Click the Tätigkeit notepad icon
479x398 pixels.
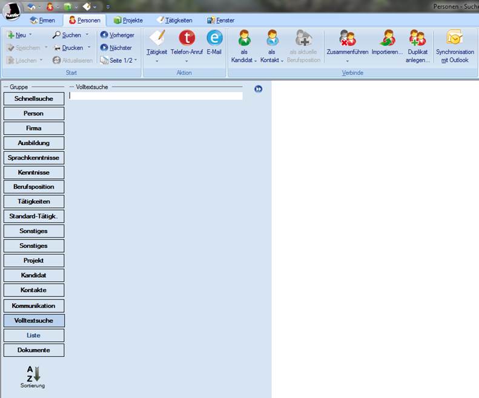[x=157, y=38]
